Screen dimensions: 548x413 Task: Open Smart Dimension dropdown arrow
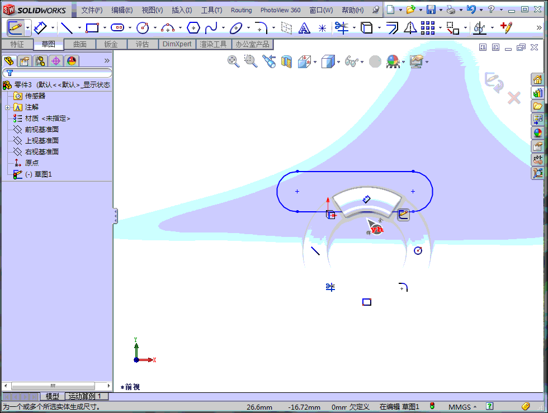(x=53, y=28)
